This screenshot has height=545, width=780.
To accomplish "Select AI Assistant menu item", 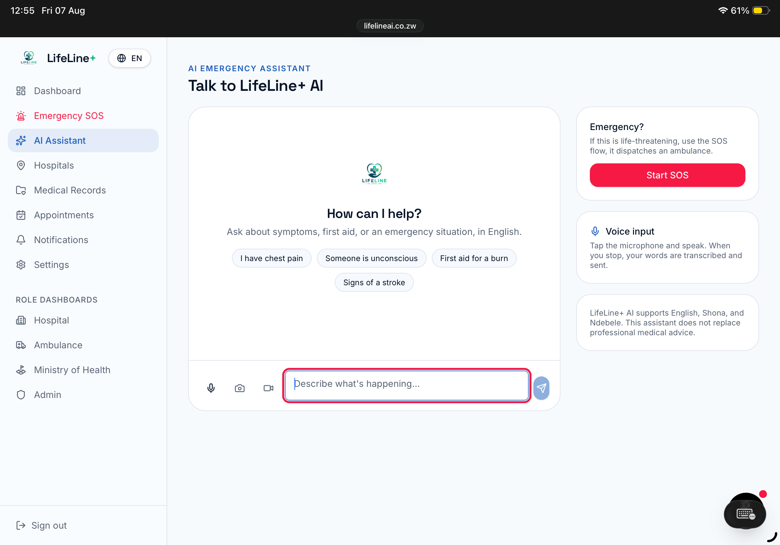I will click(83, 140).
